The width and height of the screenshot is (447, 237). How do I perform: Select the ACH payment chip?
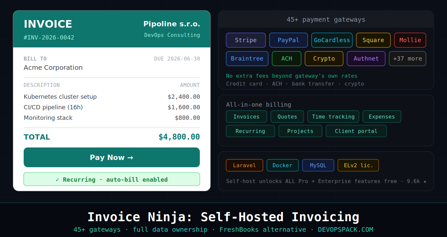(x=287, y=59)
